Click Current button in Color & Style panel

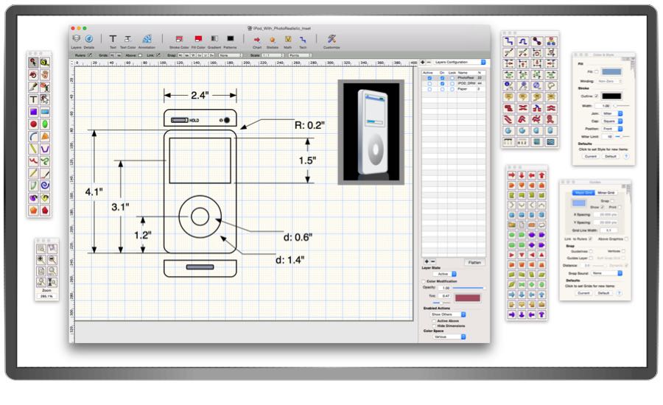tap(591, 156)
